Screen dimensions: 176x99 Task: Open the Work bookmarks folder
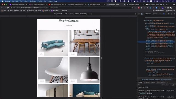(x=10, y=11)
